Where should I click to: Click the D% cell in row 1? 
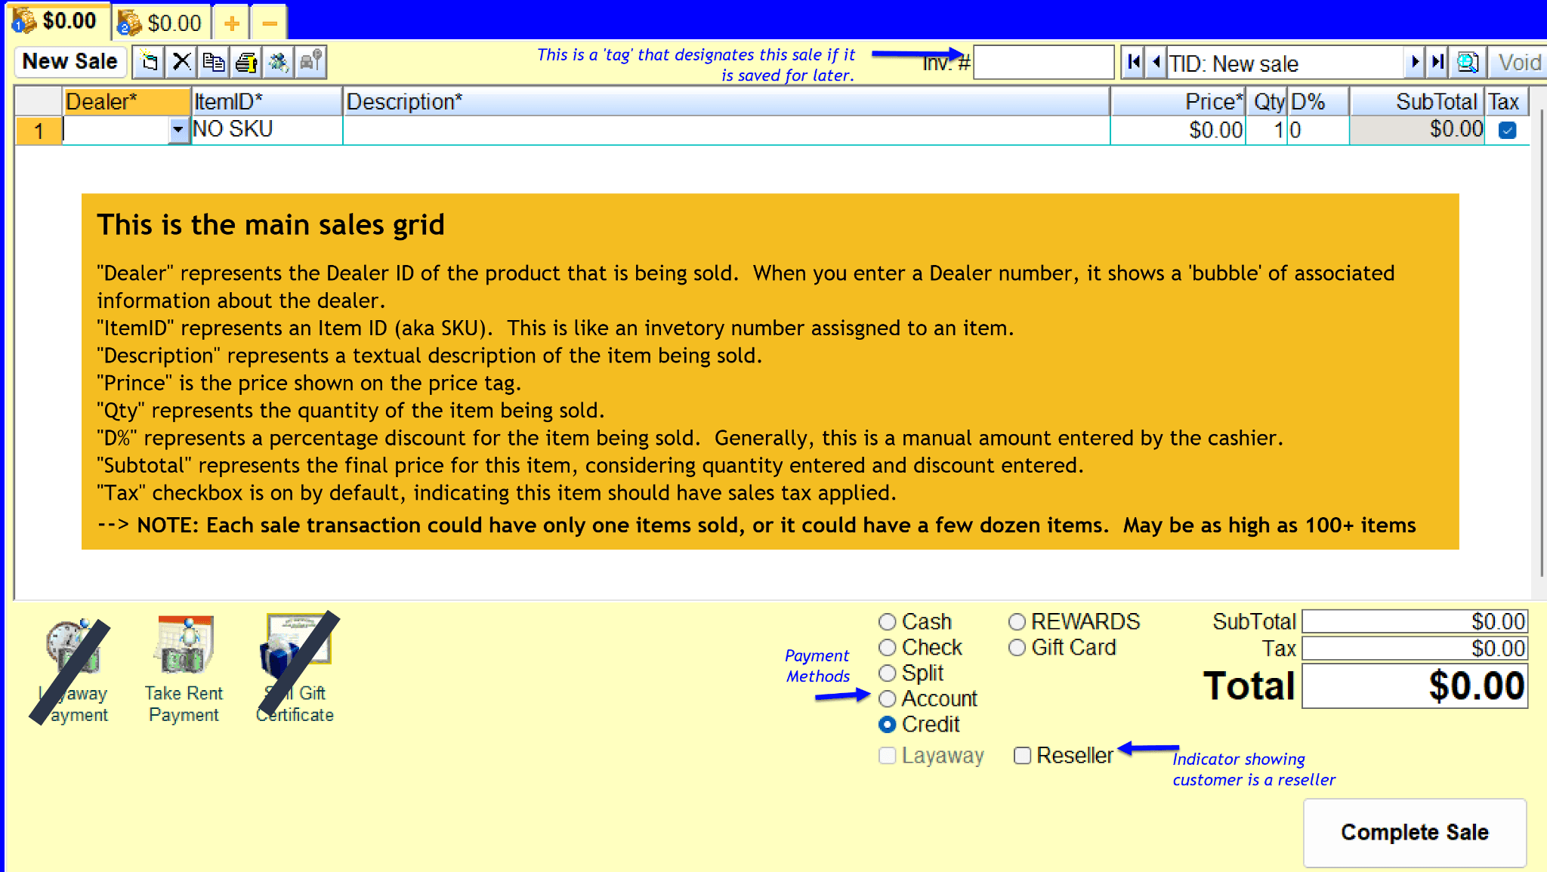point(1318,130)
